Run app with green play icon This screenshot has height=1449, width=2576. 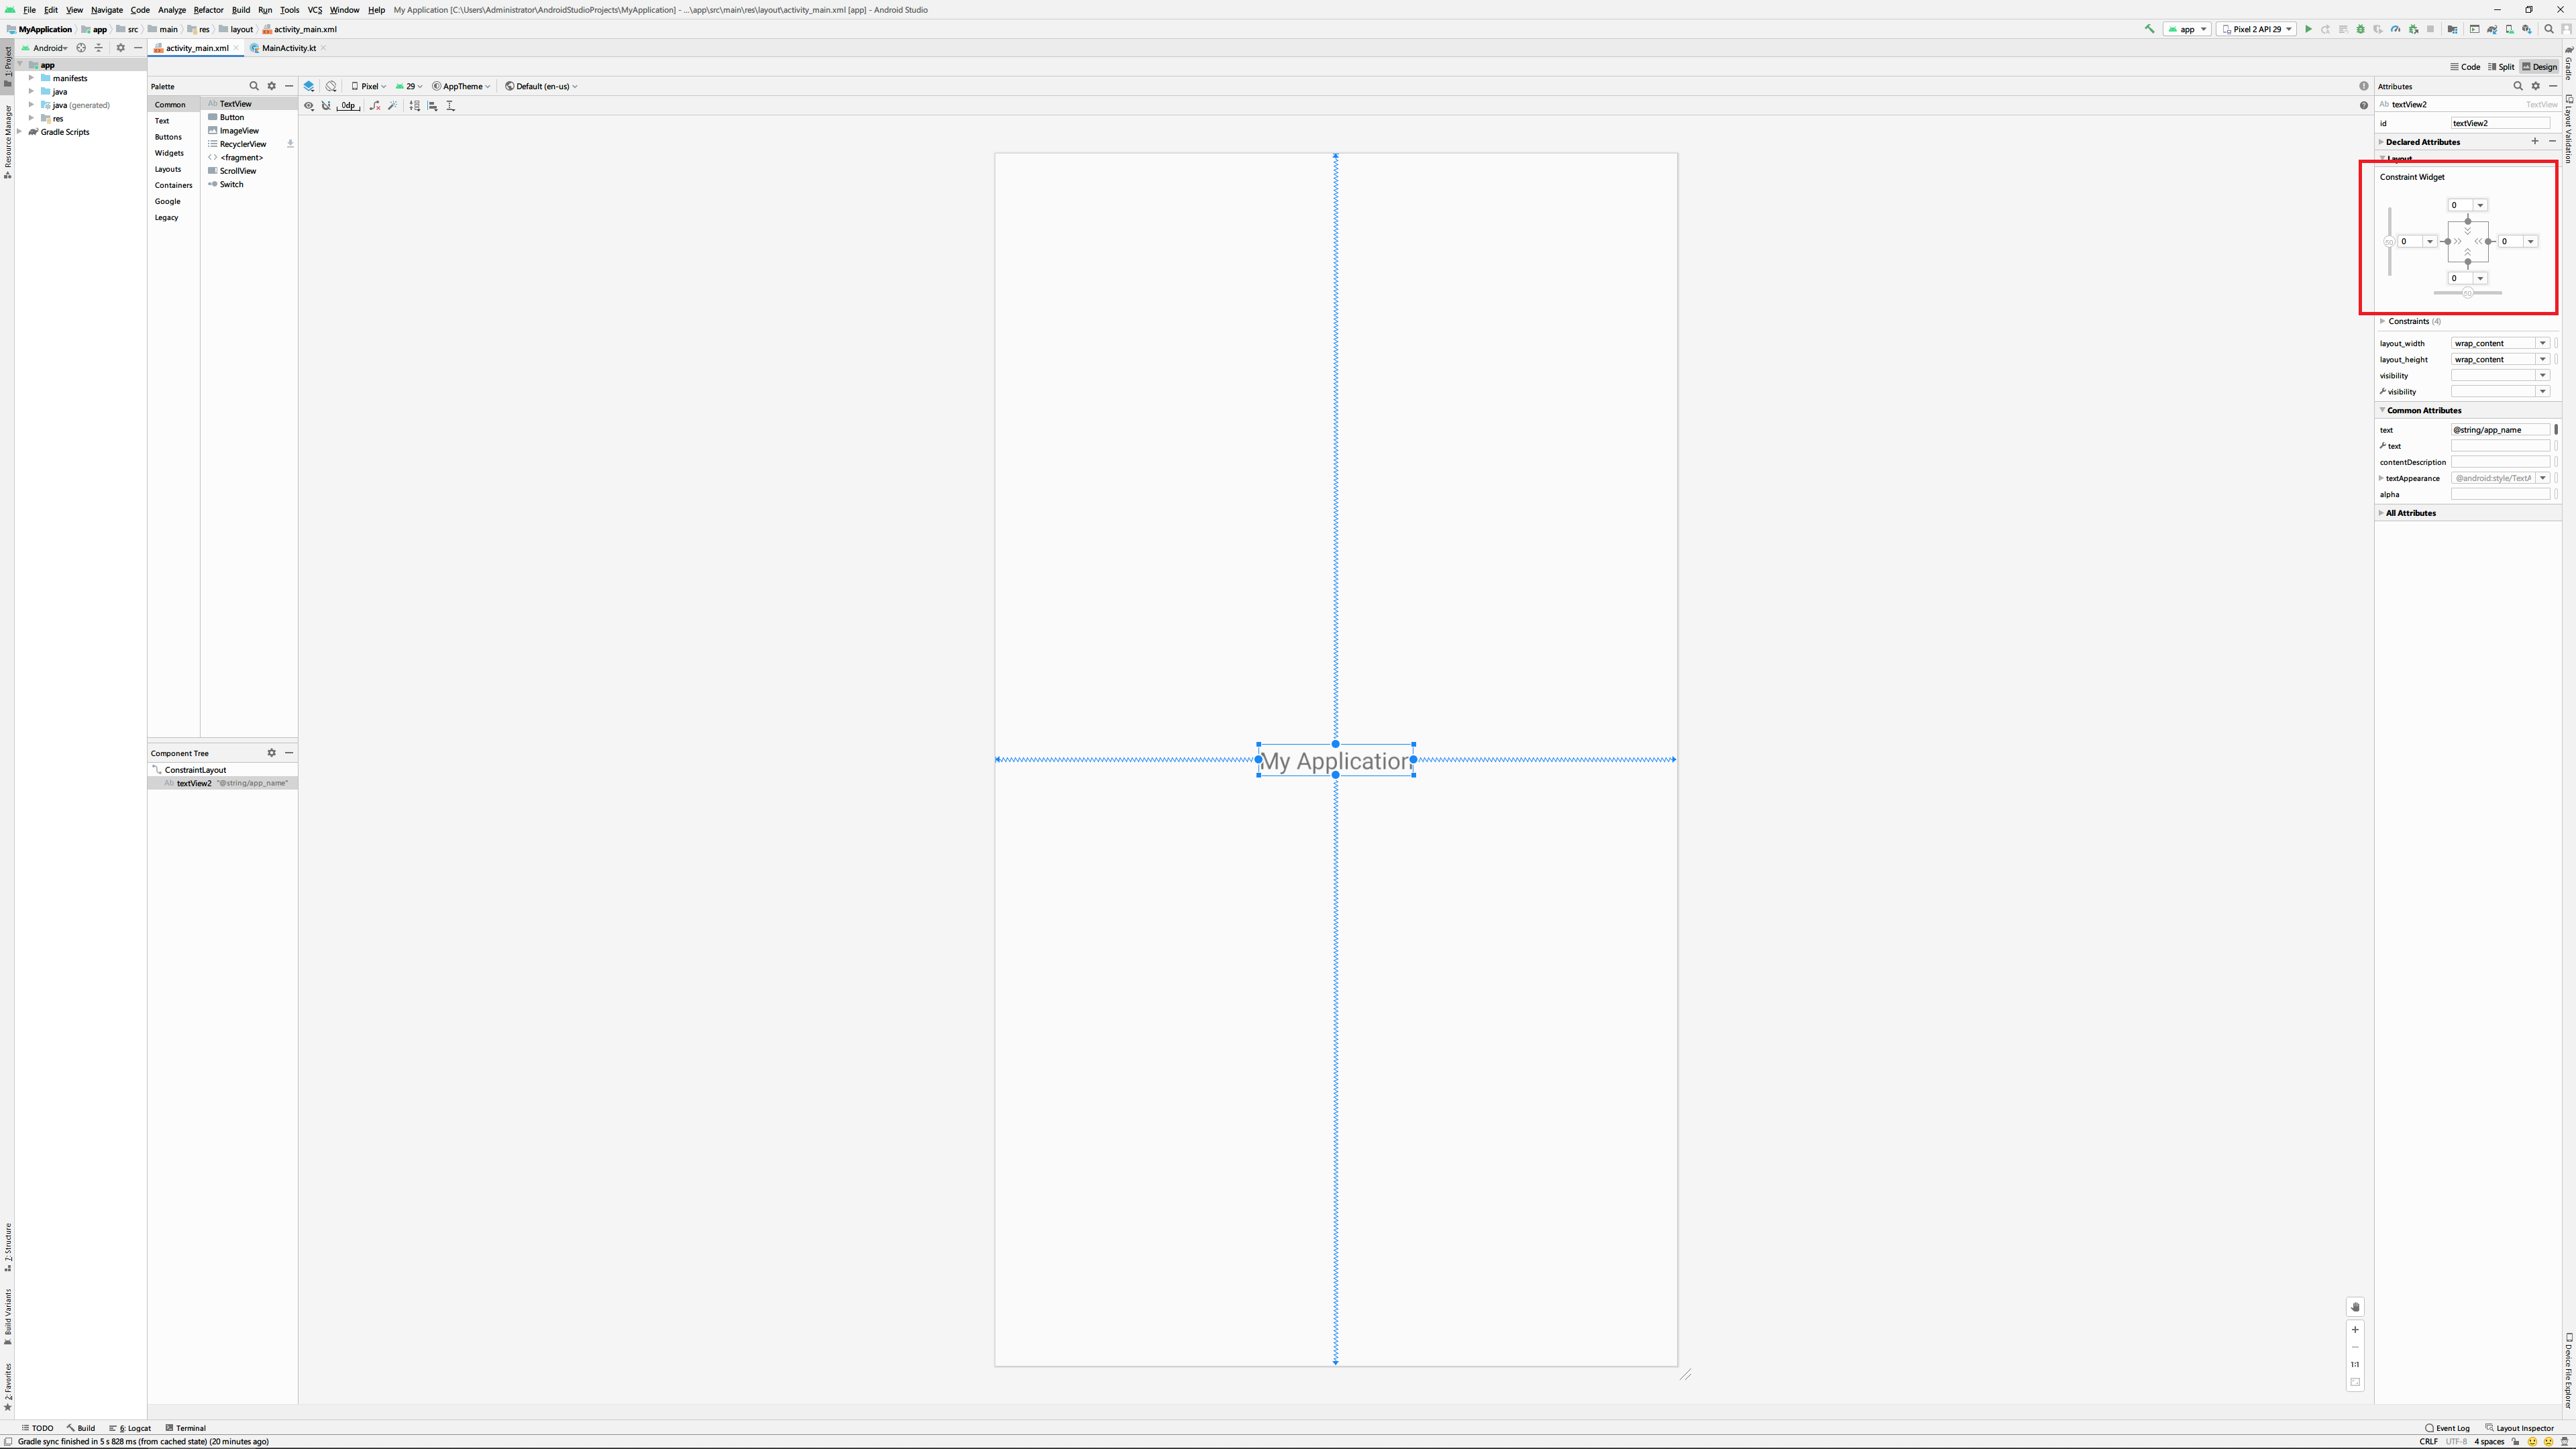point(2308,29)
